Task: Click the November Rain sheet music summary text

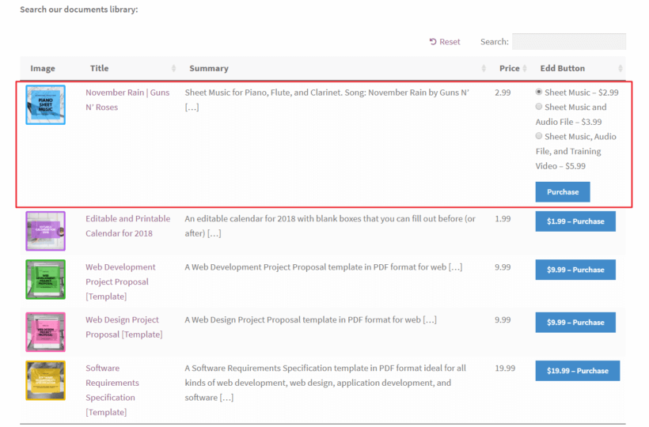Action: coord(327,100)
